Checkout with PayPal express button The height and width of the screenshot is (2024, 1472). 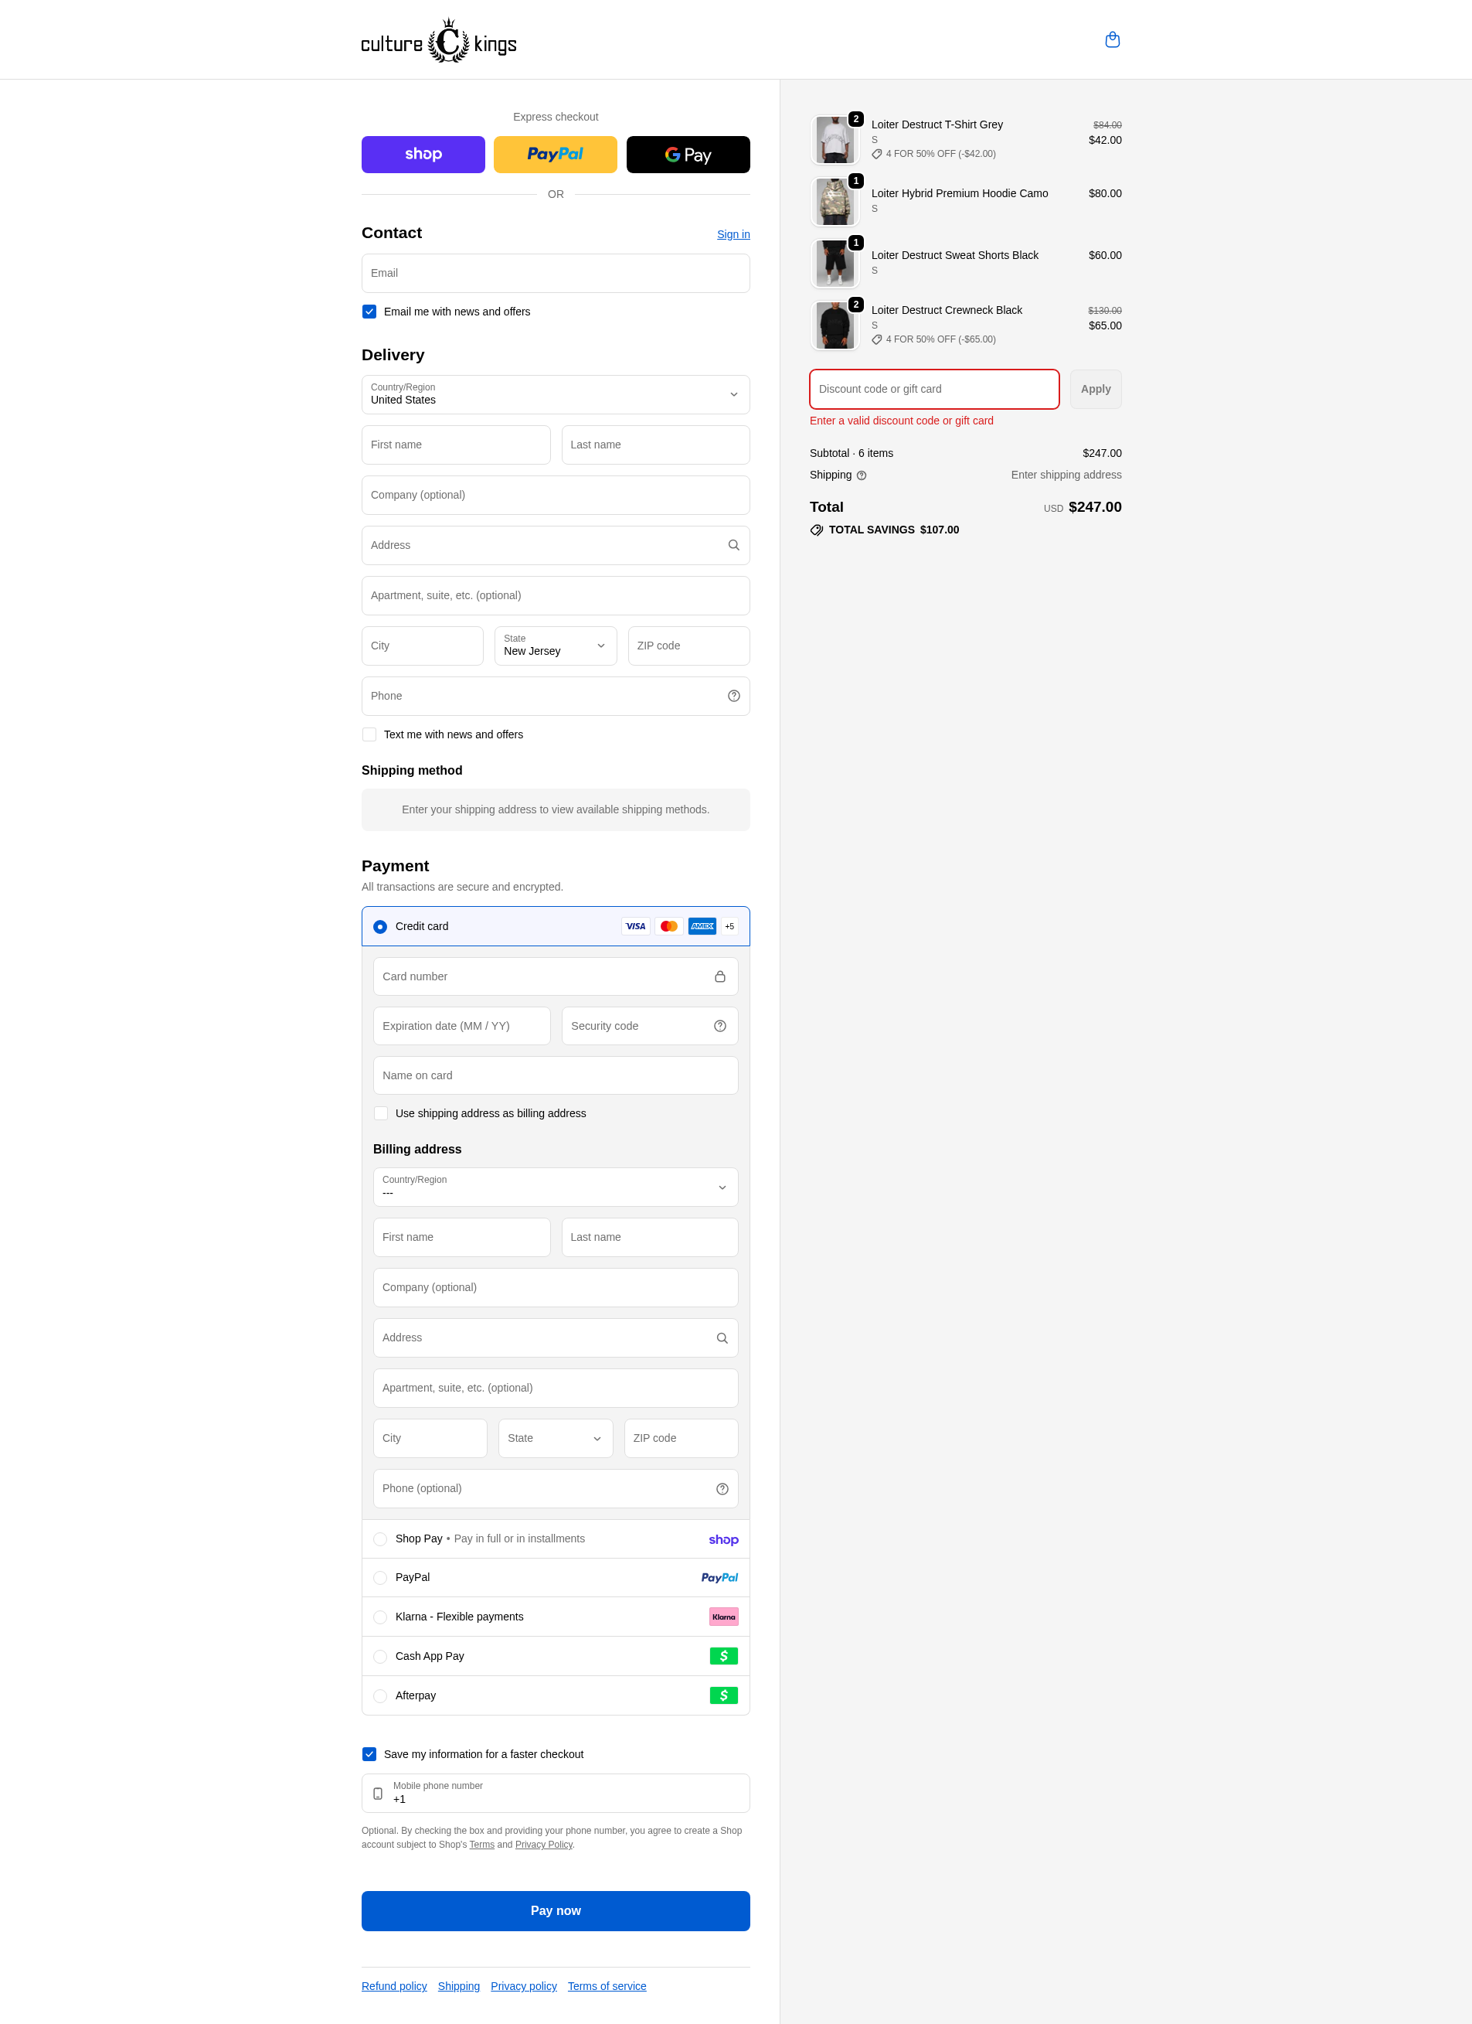pos(555,154)
